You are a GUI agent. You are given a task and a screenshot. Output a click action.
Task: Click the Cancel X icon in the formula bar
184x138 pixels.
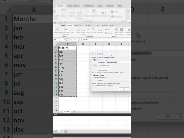point(71,40)
